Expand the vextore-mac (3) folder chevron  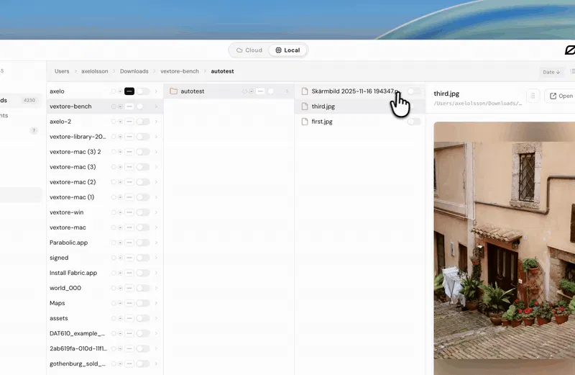point(156,167)
